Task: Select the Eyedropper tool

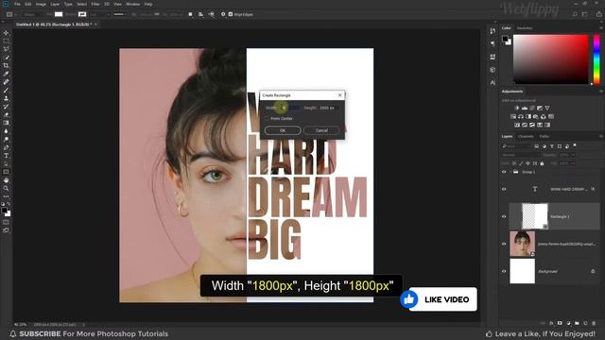Action: coord(6,74)
